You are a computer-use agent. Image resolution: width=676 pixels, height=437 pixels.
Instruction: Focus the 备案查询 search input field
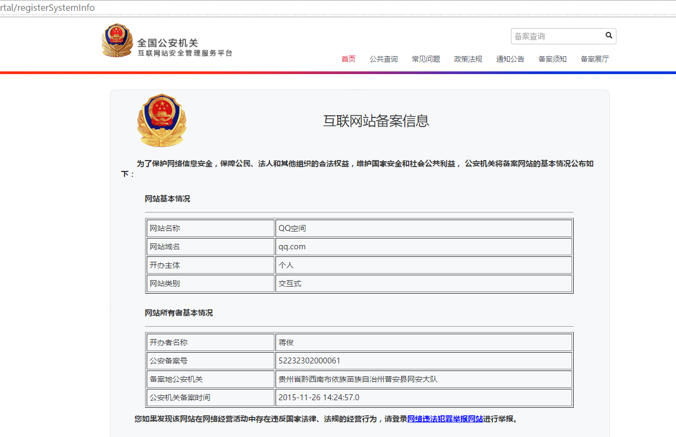(x=556, y=36)
